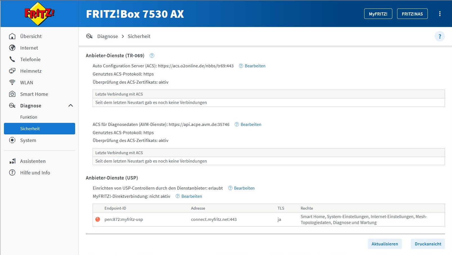Click Bearbeiten for Auto Configuration Server
This screenshot has height=255, width=452.
pyautogui.click(x=255, y=66)
